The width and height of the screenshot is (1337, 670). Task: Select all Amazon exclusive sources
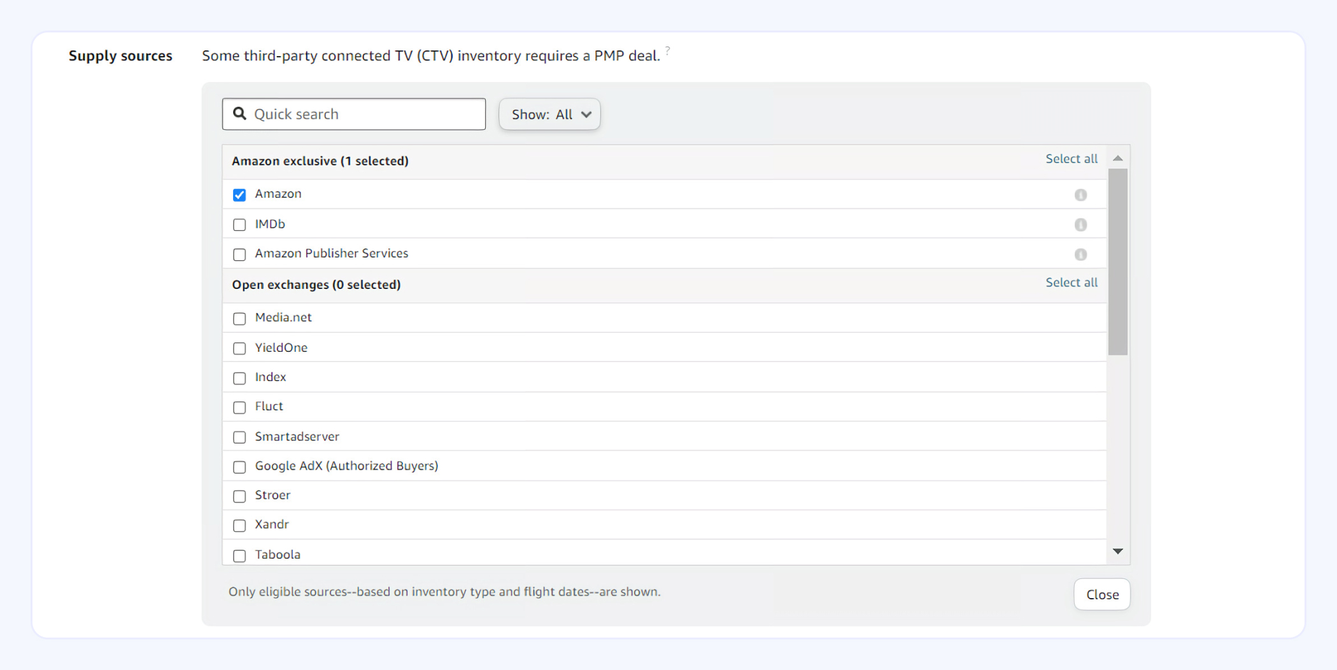pos(1072,158)
